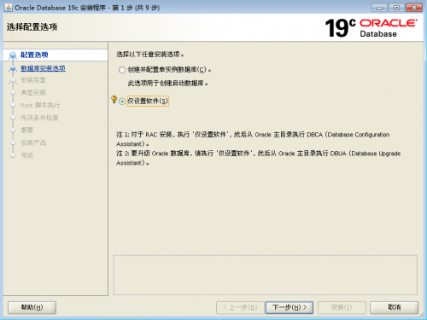Click the 先决条件检查 step
Image resolution: width=427 pixels, height=320 pixels.
click(x=39, y=118)
